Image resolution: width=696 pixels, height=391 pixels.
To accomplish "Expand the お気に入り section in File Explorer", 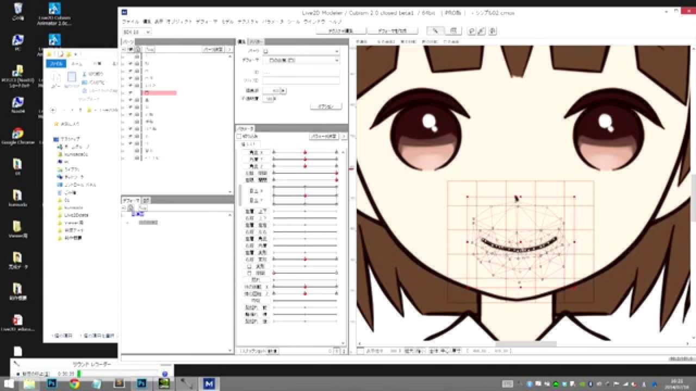I will click(x=55, y=124).
